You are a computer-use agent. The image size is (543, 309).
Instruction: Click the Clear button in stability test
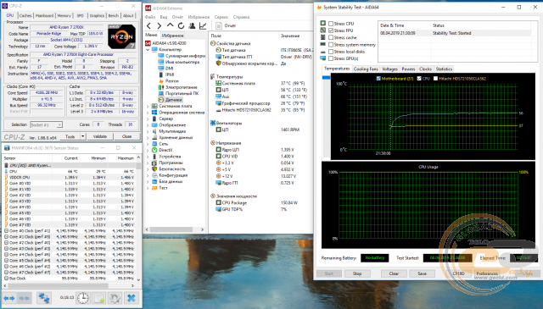tap(394, 273)
